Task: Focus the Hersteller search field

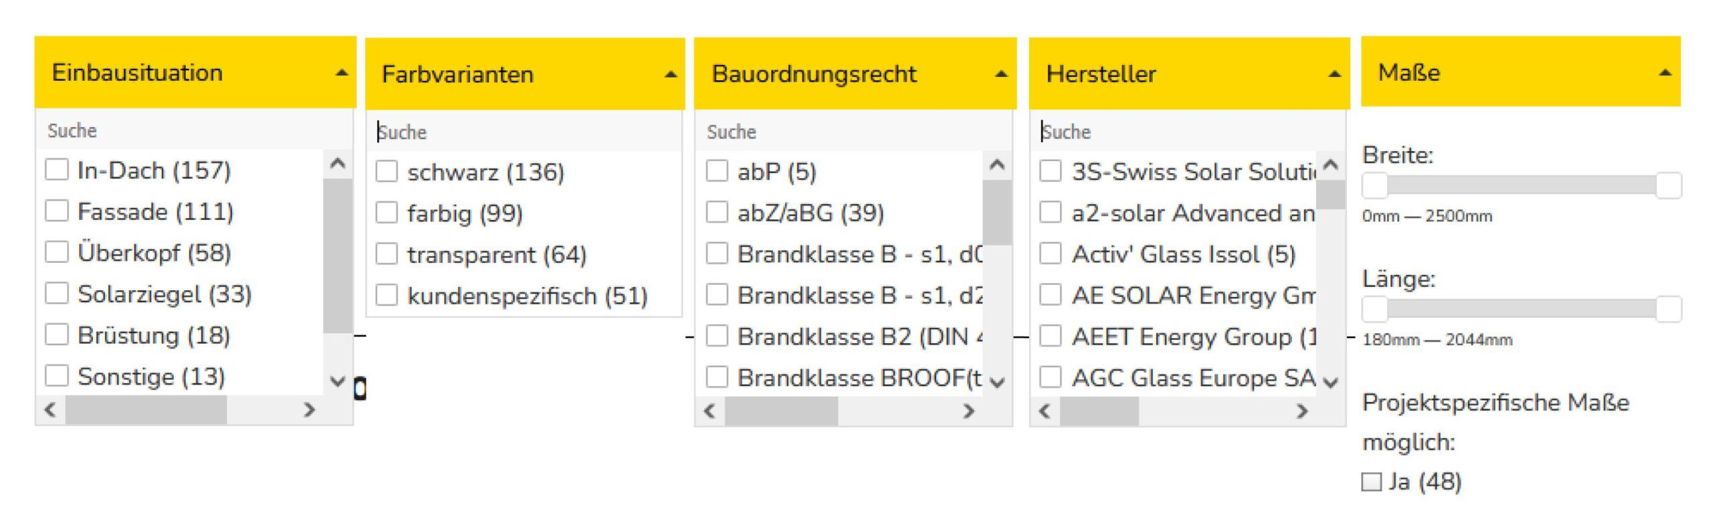Action: click(x=1186, y=132)
